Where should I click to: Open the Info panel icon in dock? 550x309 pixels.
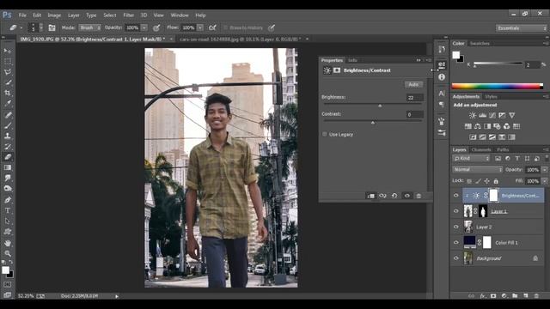[x=442, y=77]
